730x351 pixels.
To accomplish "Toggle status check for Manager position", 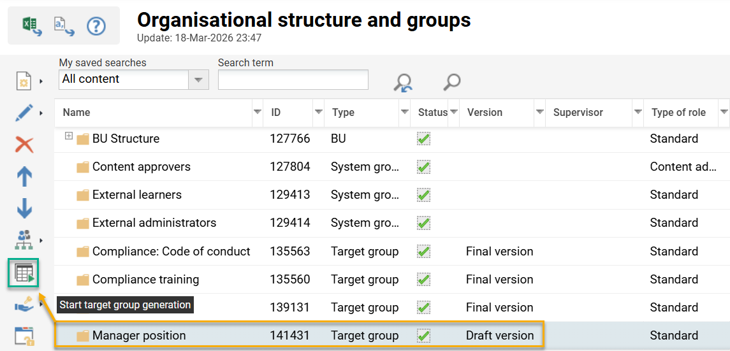I will tap(424, 336).
